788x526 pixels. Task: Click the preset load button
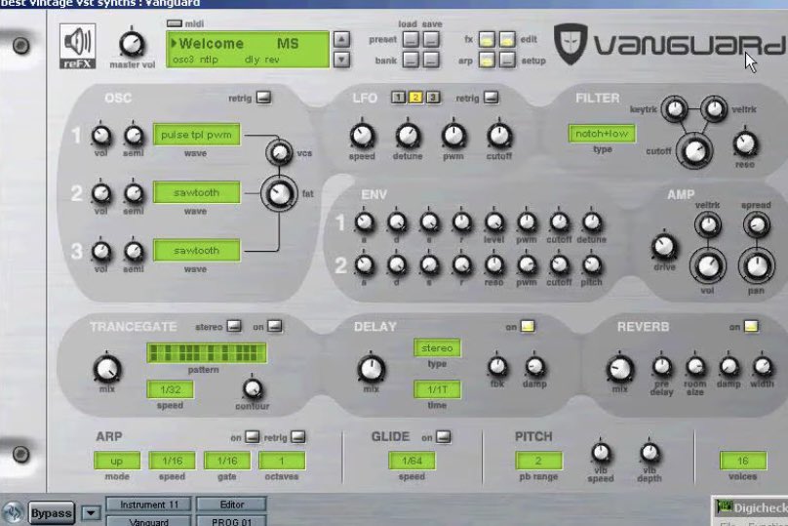(x=411, y=39)
